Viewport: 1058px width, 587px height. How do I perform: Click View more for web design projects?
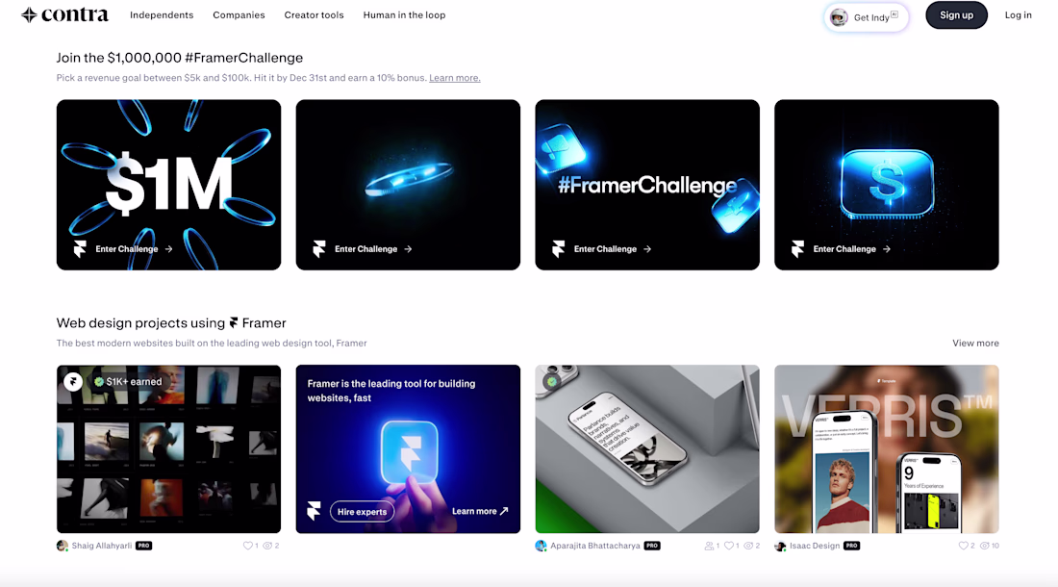(x=975, y=343)
